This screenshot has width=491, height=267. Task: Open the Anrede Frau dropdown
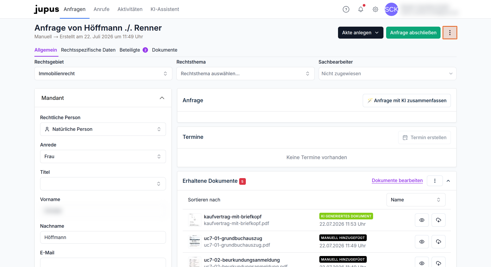(x=103, y=156)
